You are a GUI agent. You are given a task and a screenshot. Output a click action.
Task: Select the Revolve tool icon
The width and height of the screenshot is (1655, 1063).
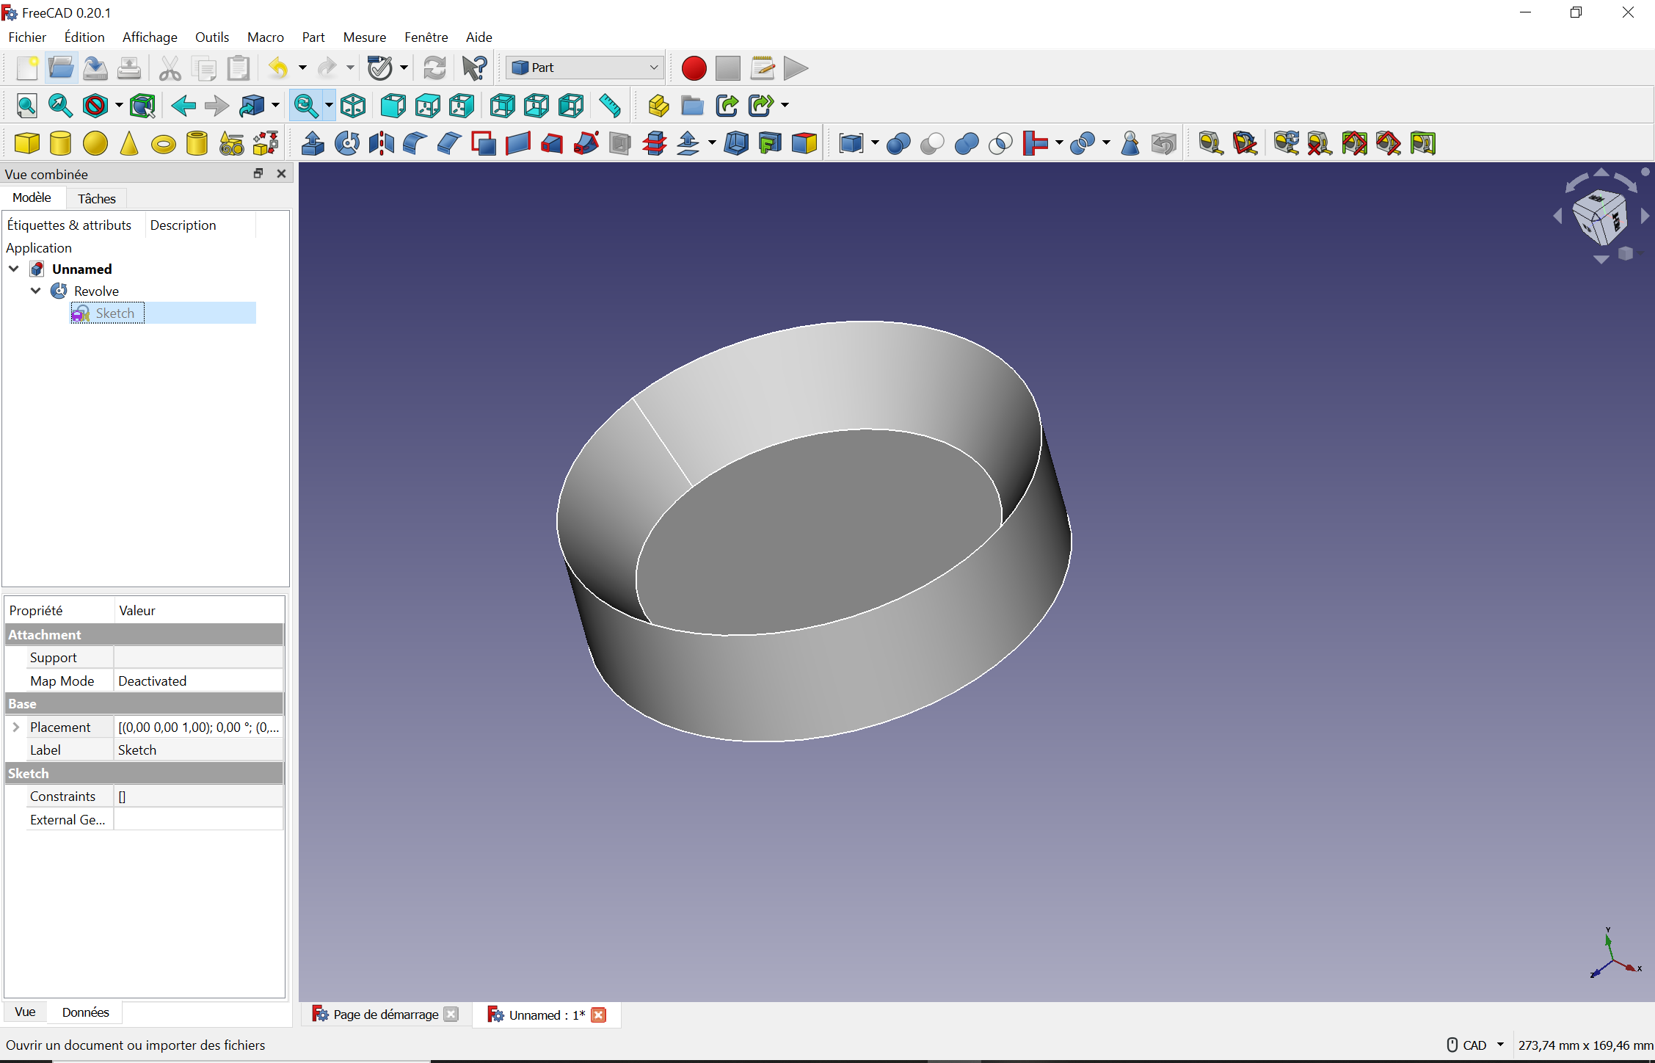(x=347, y=143)
